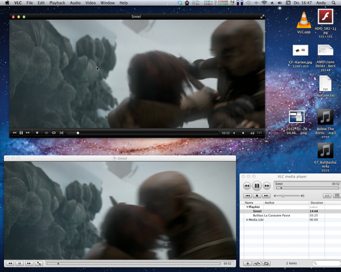Viewport: 341px width, 272px height.
Task: Click the playlist search field
Action: 326,263
